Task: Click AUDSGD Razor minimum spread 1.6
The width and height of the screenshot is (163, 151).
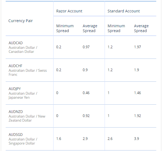Action: point(59,139)
